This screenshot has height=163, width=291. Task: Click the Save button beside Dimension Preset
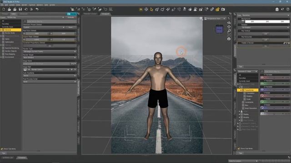[70, 27]
